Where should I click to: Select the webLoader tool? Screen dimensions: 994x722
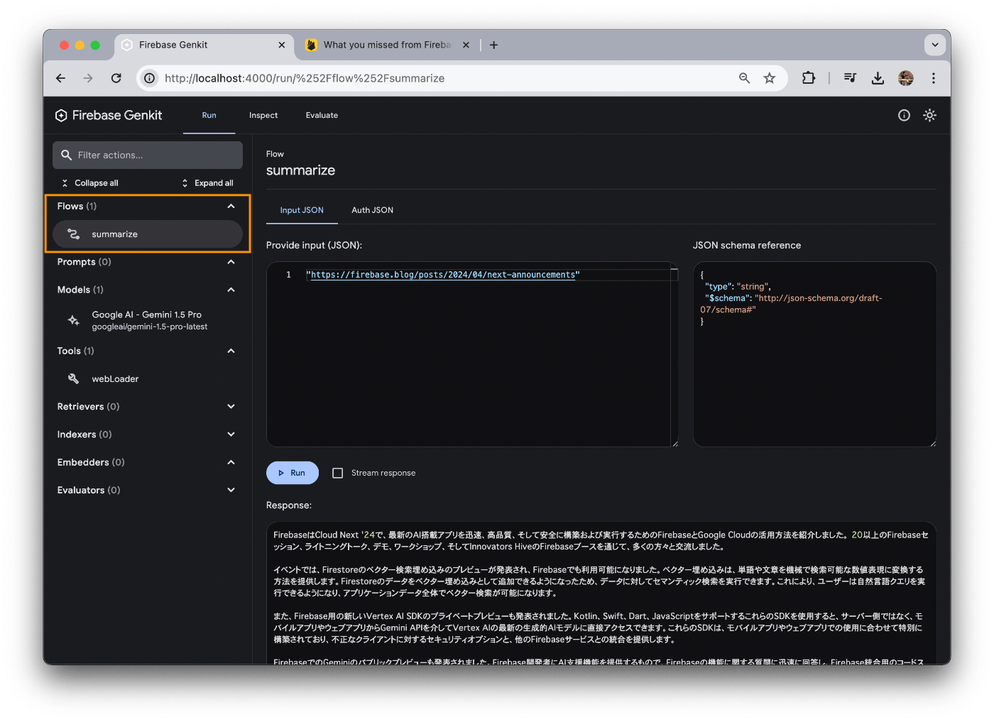[148, 378]
